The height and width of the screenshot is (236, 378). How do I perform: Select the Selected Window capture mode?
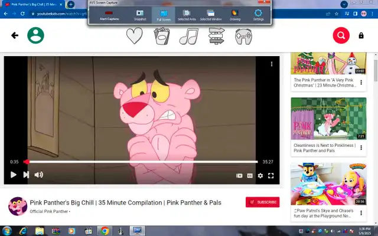click(x=211, y=15)
